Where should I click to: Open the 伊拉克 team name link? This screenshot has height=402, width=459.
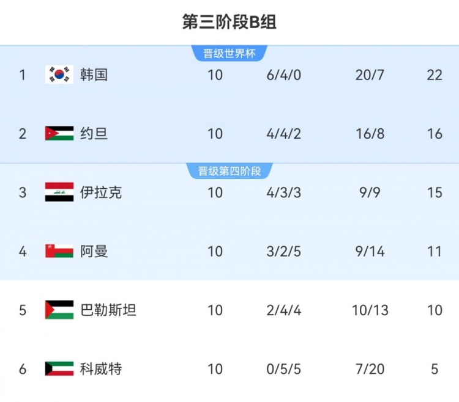(101, 192)
